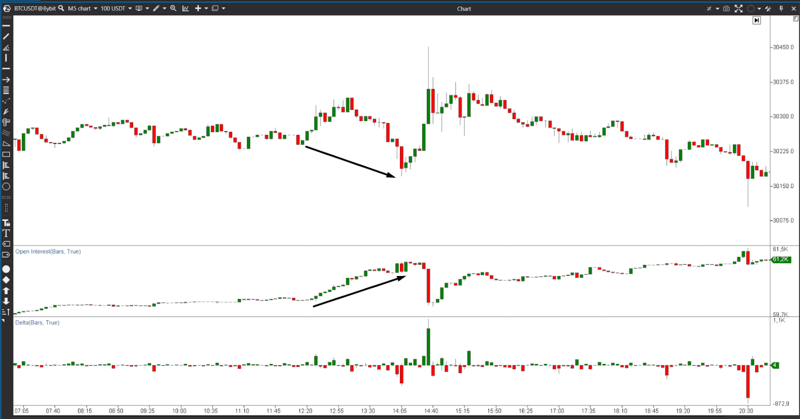This screenshot has width=800, height=419.
Task: Take a chart snapshot with camera
Action: [726, 8]
